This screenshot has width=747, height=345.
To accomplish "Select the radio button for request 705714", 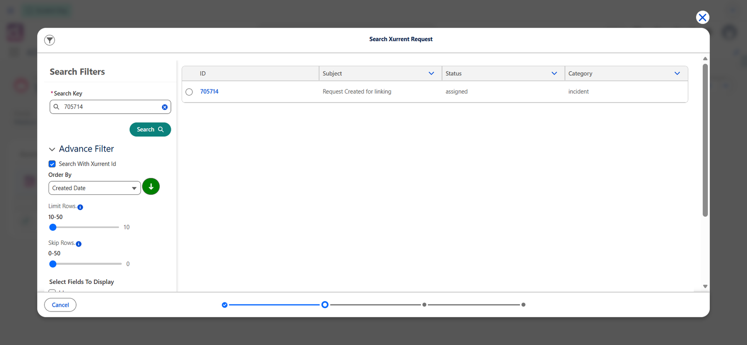I will click(x=189, y=92).
